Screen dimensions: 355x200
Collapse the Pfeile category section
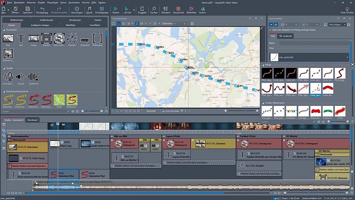(263, 65)
